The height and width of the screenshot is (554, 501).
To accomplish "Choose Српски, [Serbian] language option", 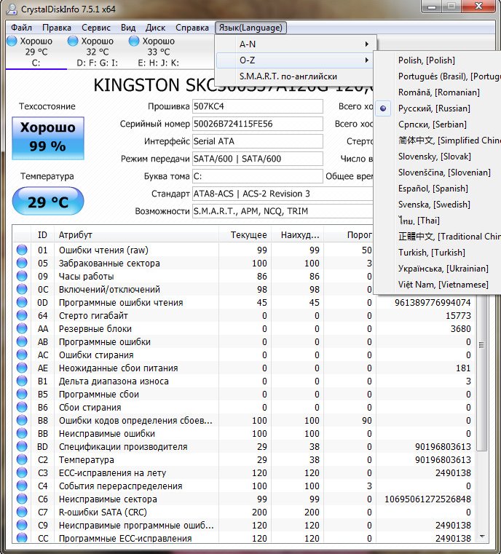I will 438,124.
